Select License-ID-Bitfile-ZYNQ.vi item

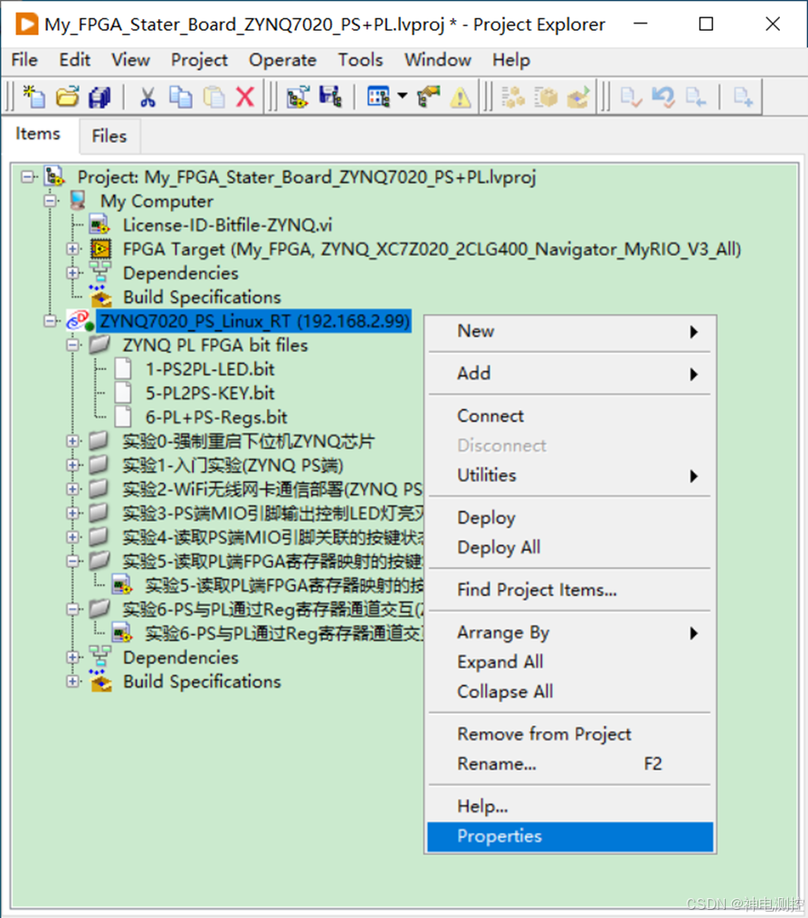[227, 225]
